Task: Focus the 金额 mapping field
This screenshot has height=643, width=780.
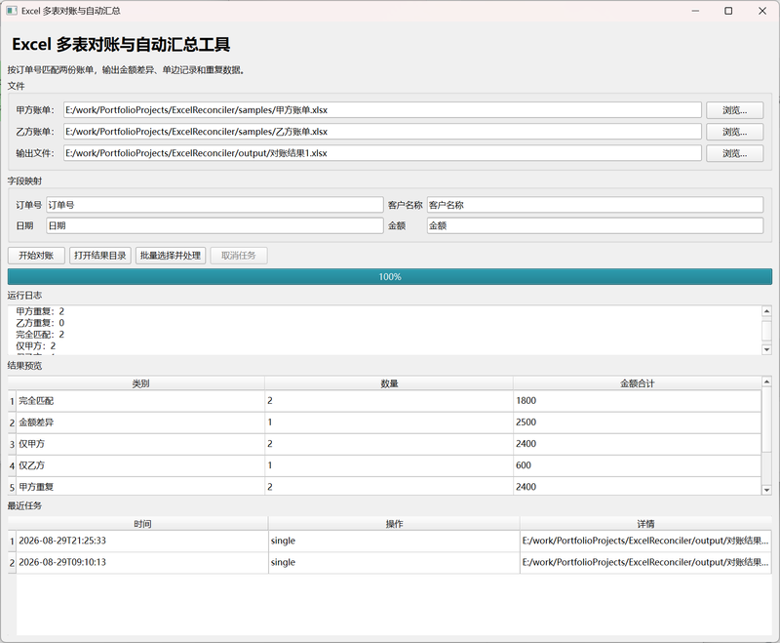Action: click(x=595, y=225)
